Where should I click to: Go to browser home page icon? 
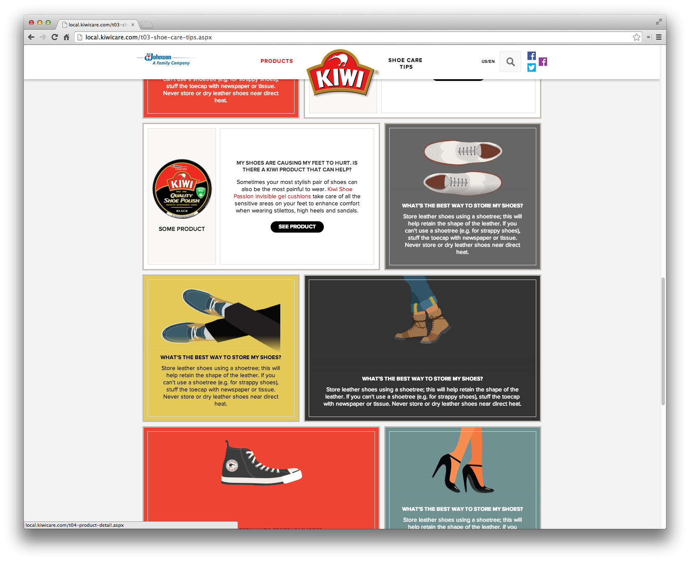(x=66, y=37)
